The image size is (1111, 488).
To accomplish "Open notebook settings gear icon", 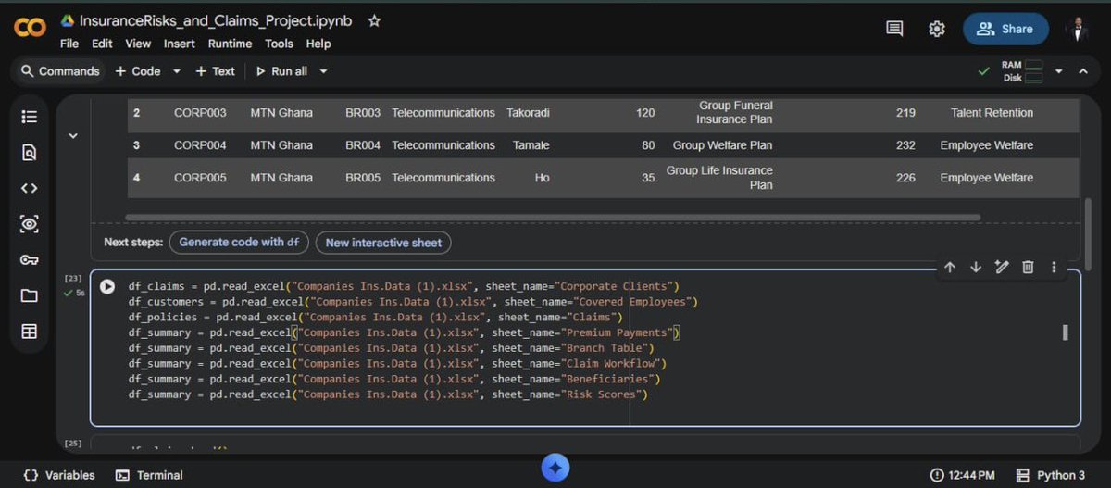I will 937,29.
